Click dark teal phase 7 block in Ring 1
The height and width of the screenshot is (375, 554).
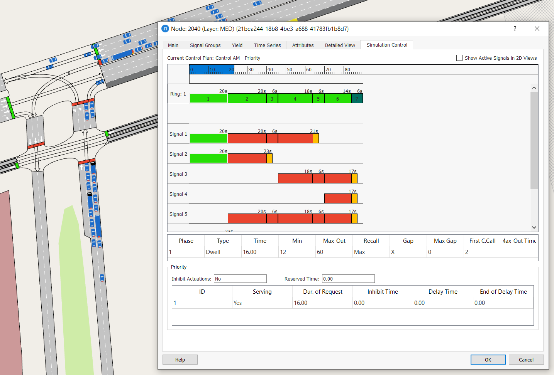tap(357, 99)
